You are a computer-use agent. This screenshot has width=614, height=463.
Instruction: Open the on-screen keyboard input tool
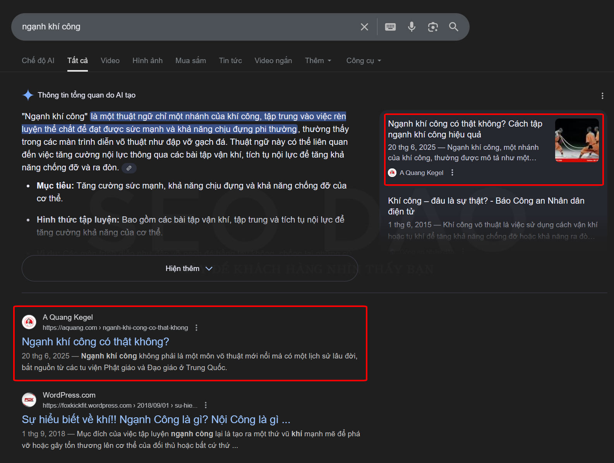pos(390,27)
